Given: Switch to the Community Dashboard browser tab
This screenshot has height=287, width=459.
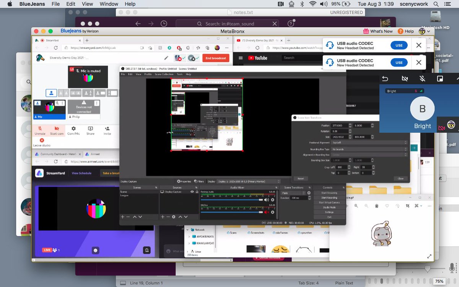Looking at the screenshot, I should click(x=58, y=154).
